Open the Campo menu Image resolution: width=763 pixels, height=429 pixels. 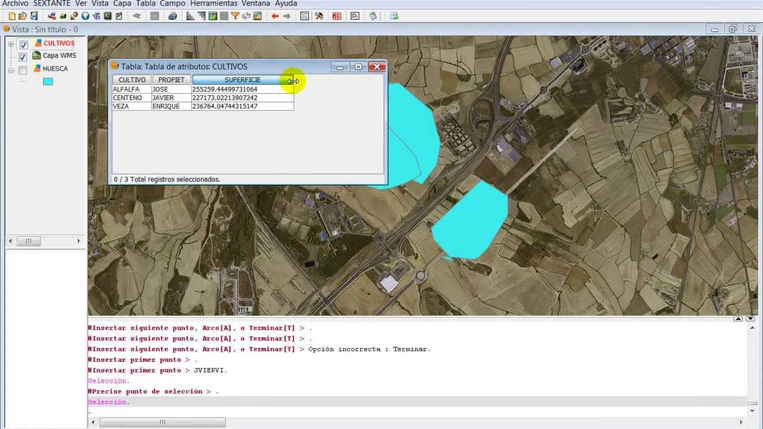click(172, 4)
